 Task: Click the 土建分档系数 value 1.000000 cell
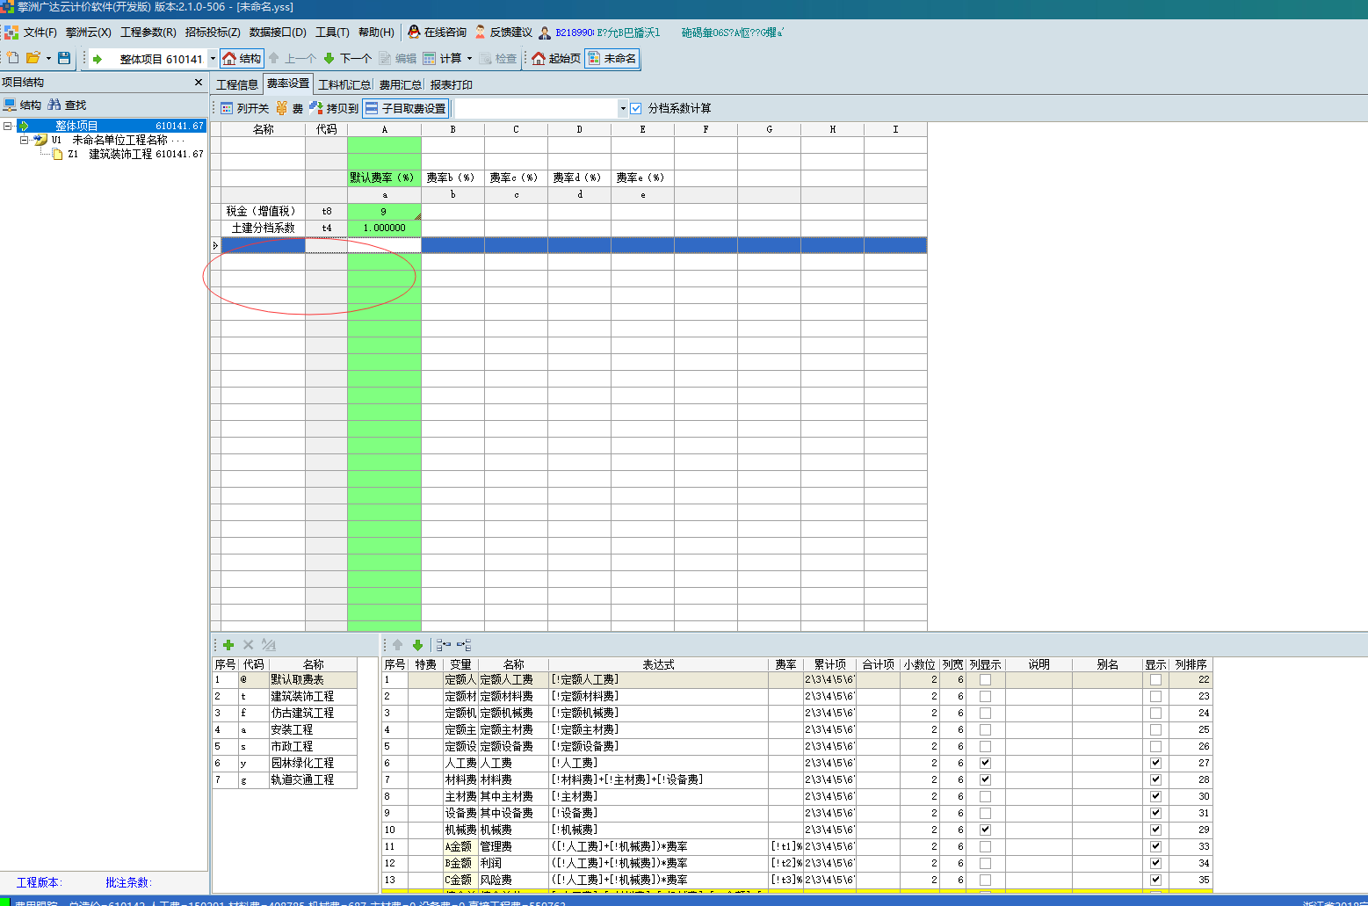[x=384, y=228]
